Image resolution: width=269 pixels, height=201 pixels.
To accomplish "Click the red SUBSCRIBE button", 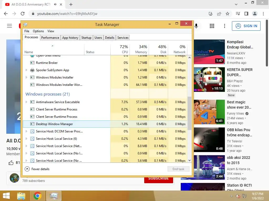I will 158,180.
